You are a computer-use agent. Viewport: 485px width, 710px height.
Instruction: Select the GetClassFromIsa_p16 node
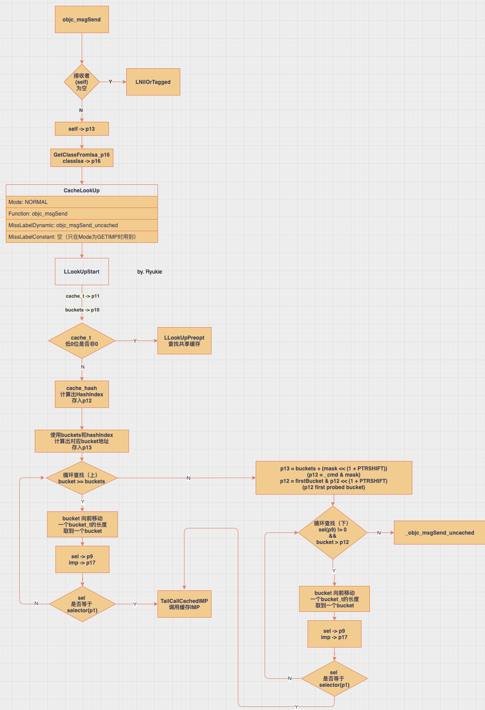point(82,158)
